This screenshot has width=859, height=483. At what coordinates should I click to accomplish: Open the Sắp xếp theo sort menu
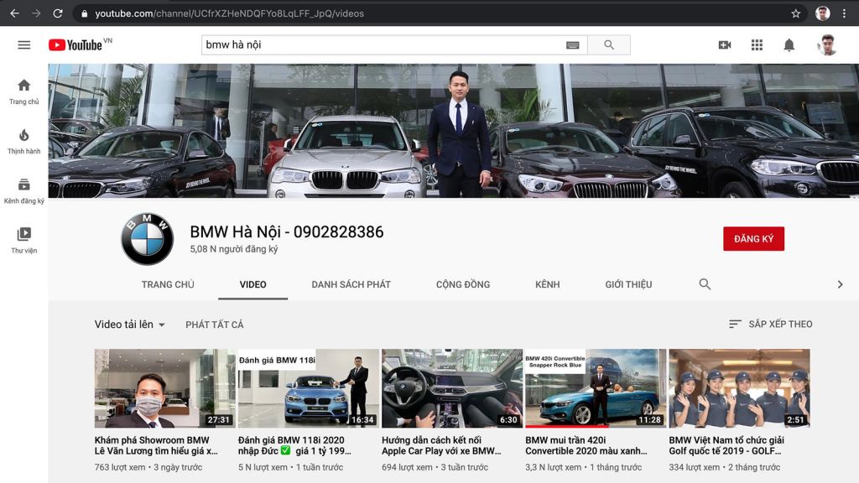[770, 324]
